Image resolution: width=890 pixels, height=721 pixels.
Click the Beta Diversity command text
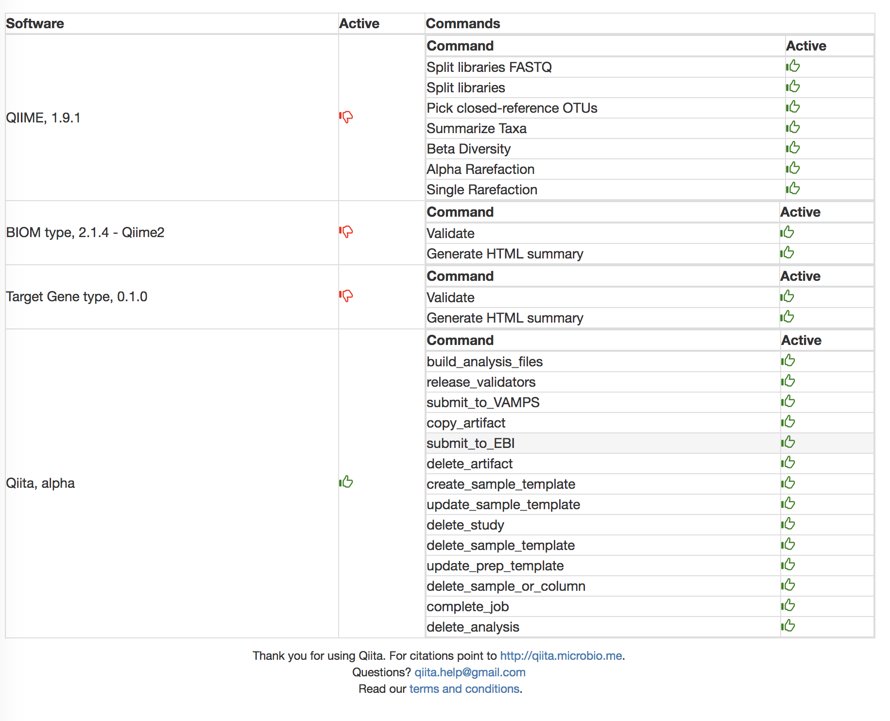point(469,149)
